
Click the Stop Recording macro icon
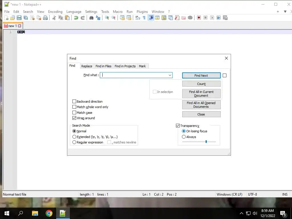[205, 18]
